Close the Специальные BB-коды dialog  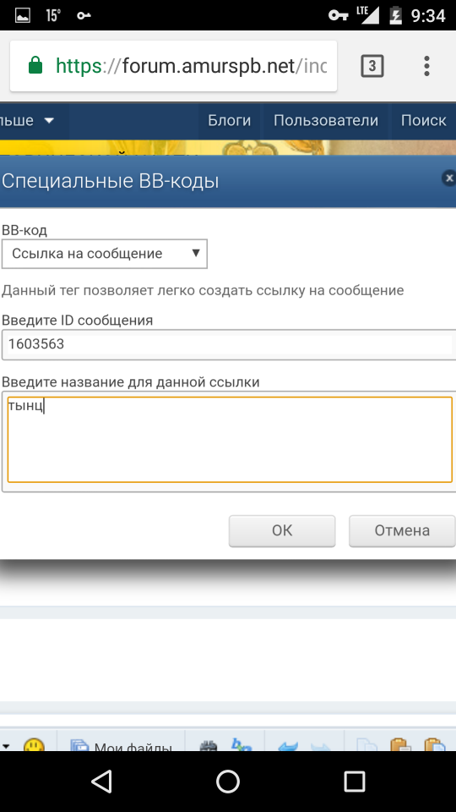[449, 178]
